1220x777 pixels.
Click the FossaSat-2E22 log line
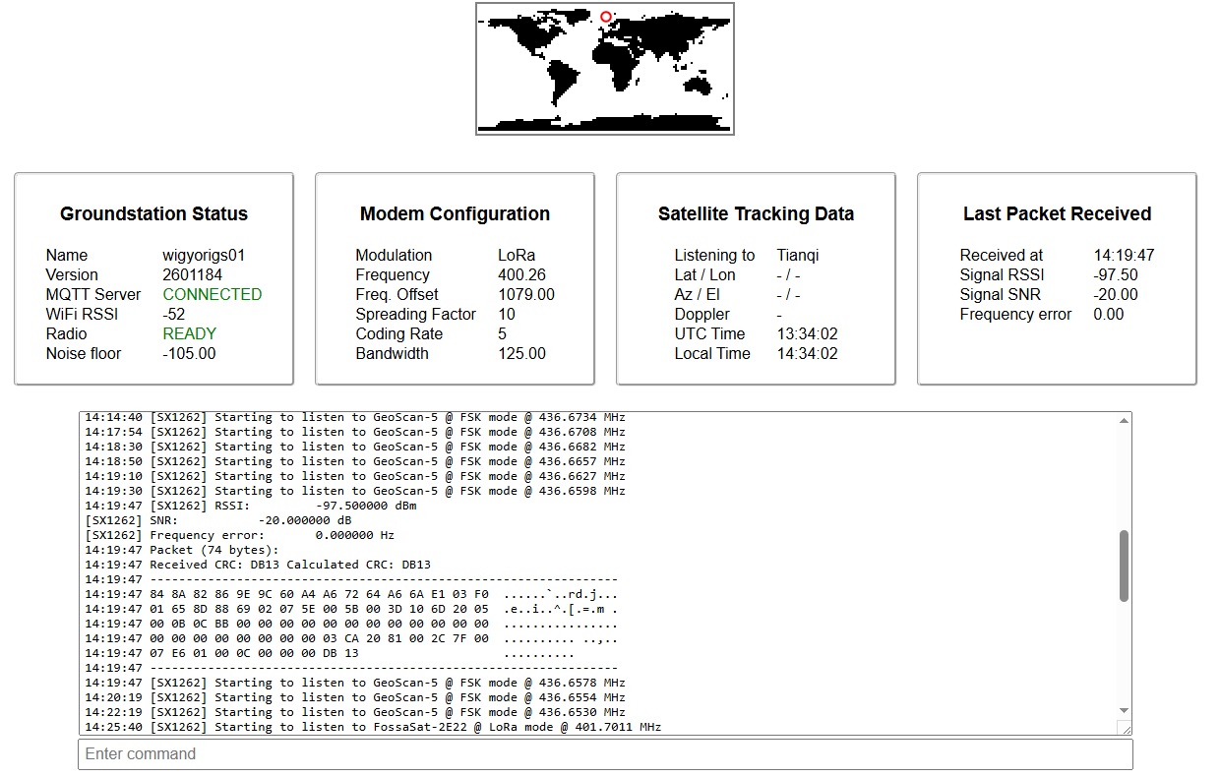pyautogui.click(x=374, y=727)
